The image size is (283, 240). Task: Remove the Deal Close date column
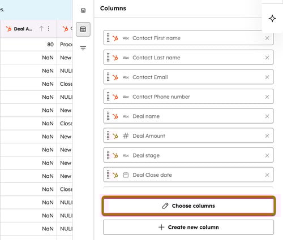pyautogui.click(x=267, y=175)
